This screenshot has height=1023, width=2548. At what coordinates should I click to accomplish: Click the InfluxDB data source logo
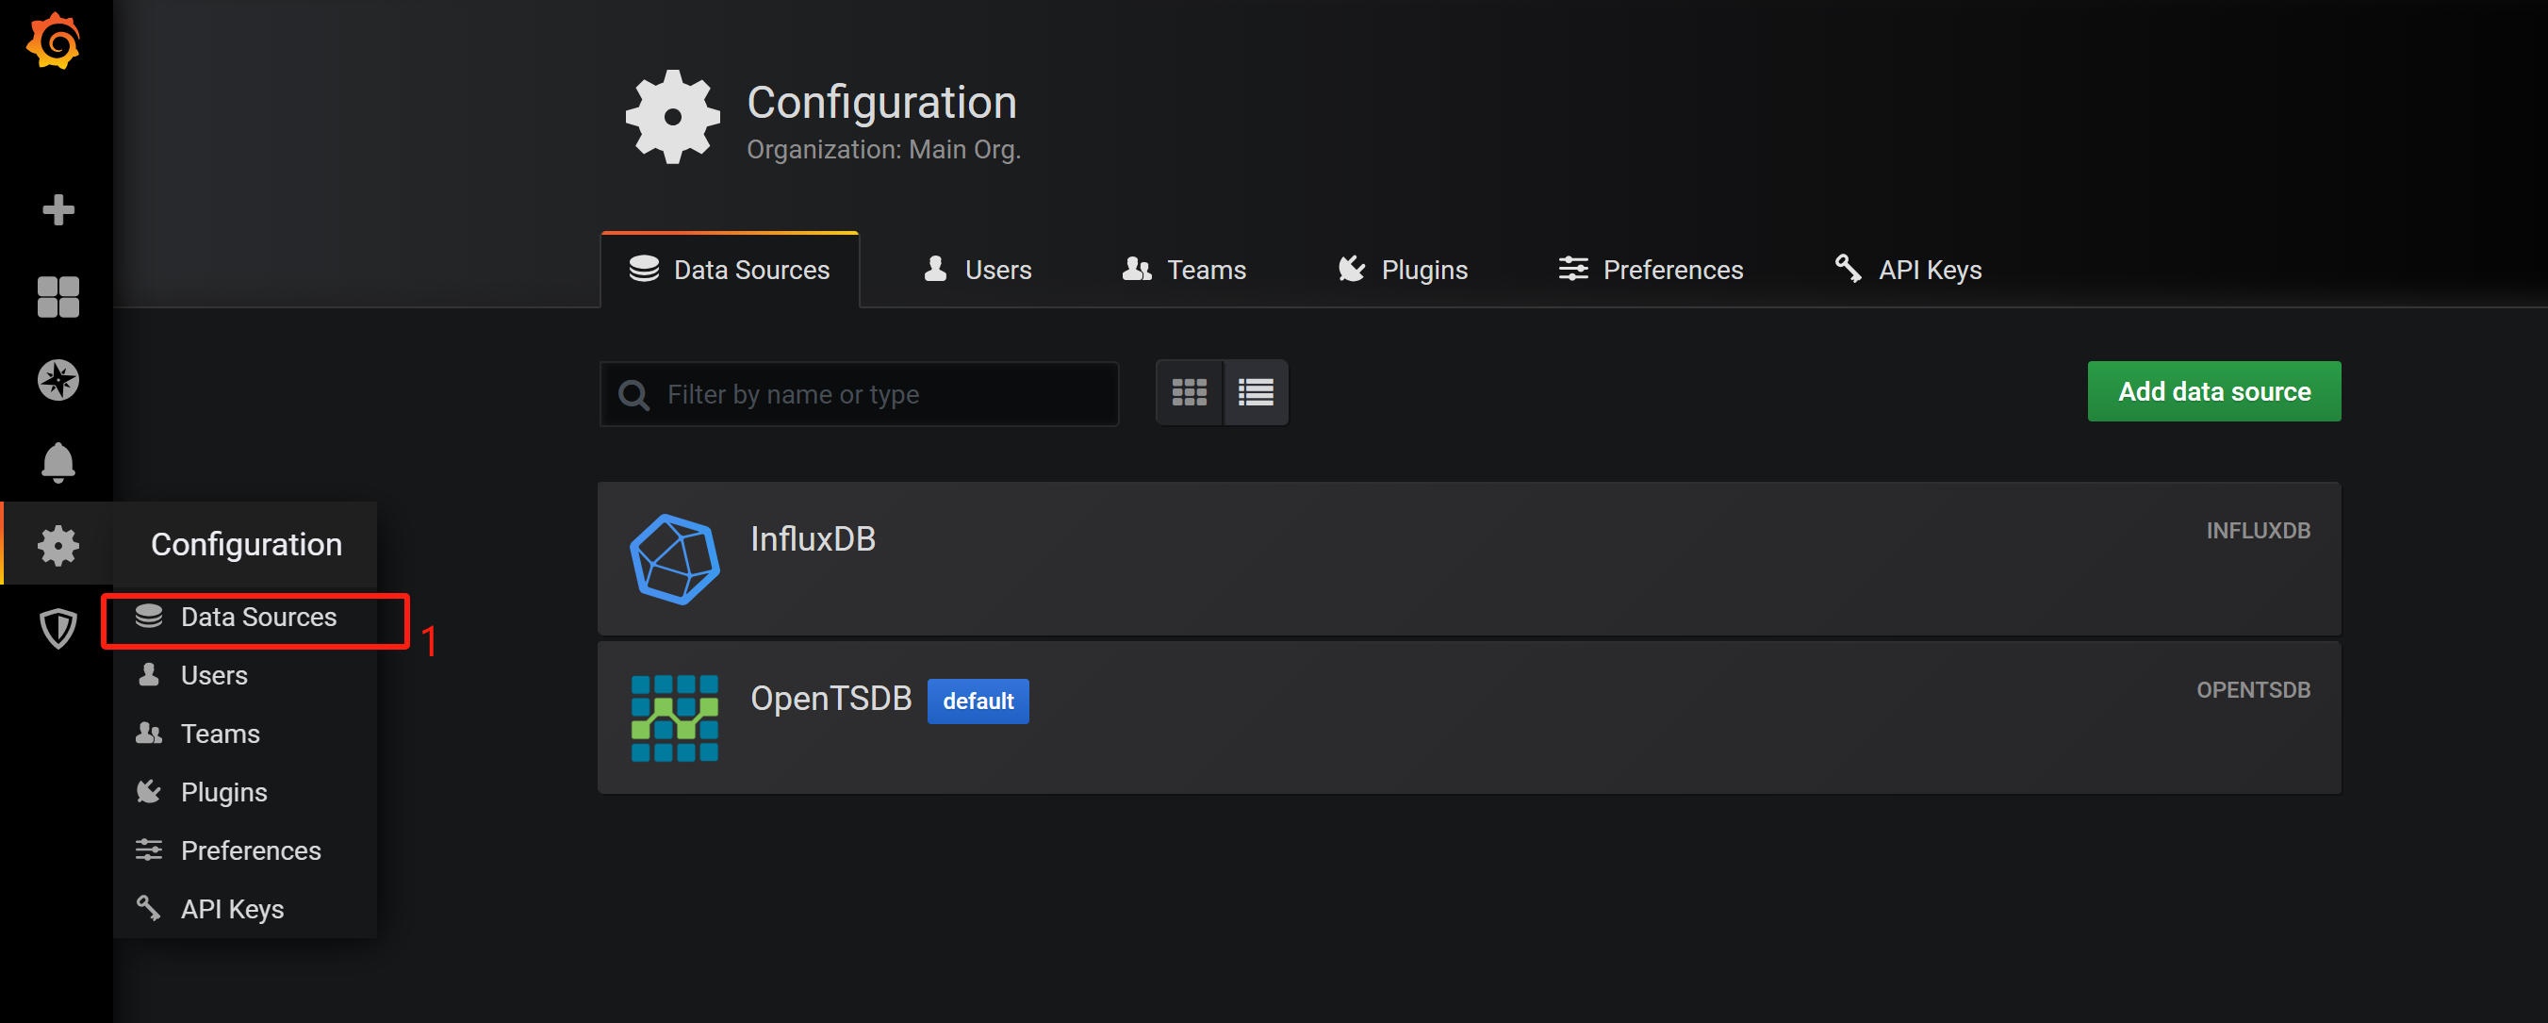click(675, 559)
